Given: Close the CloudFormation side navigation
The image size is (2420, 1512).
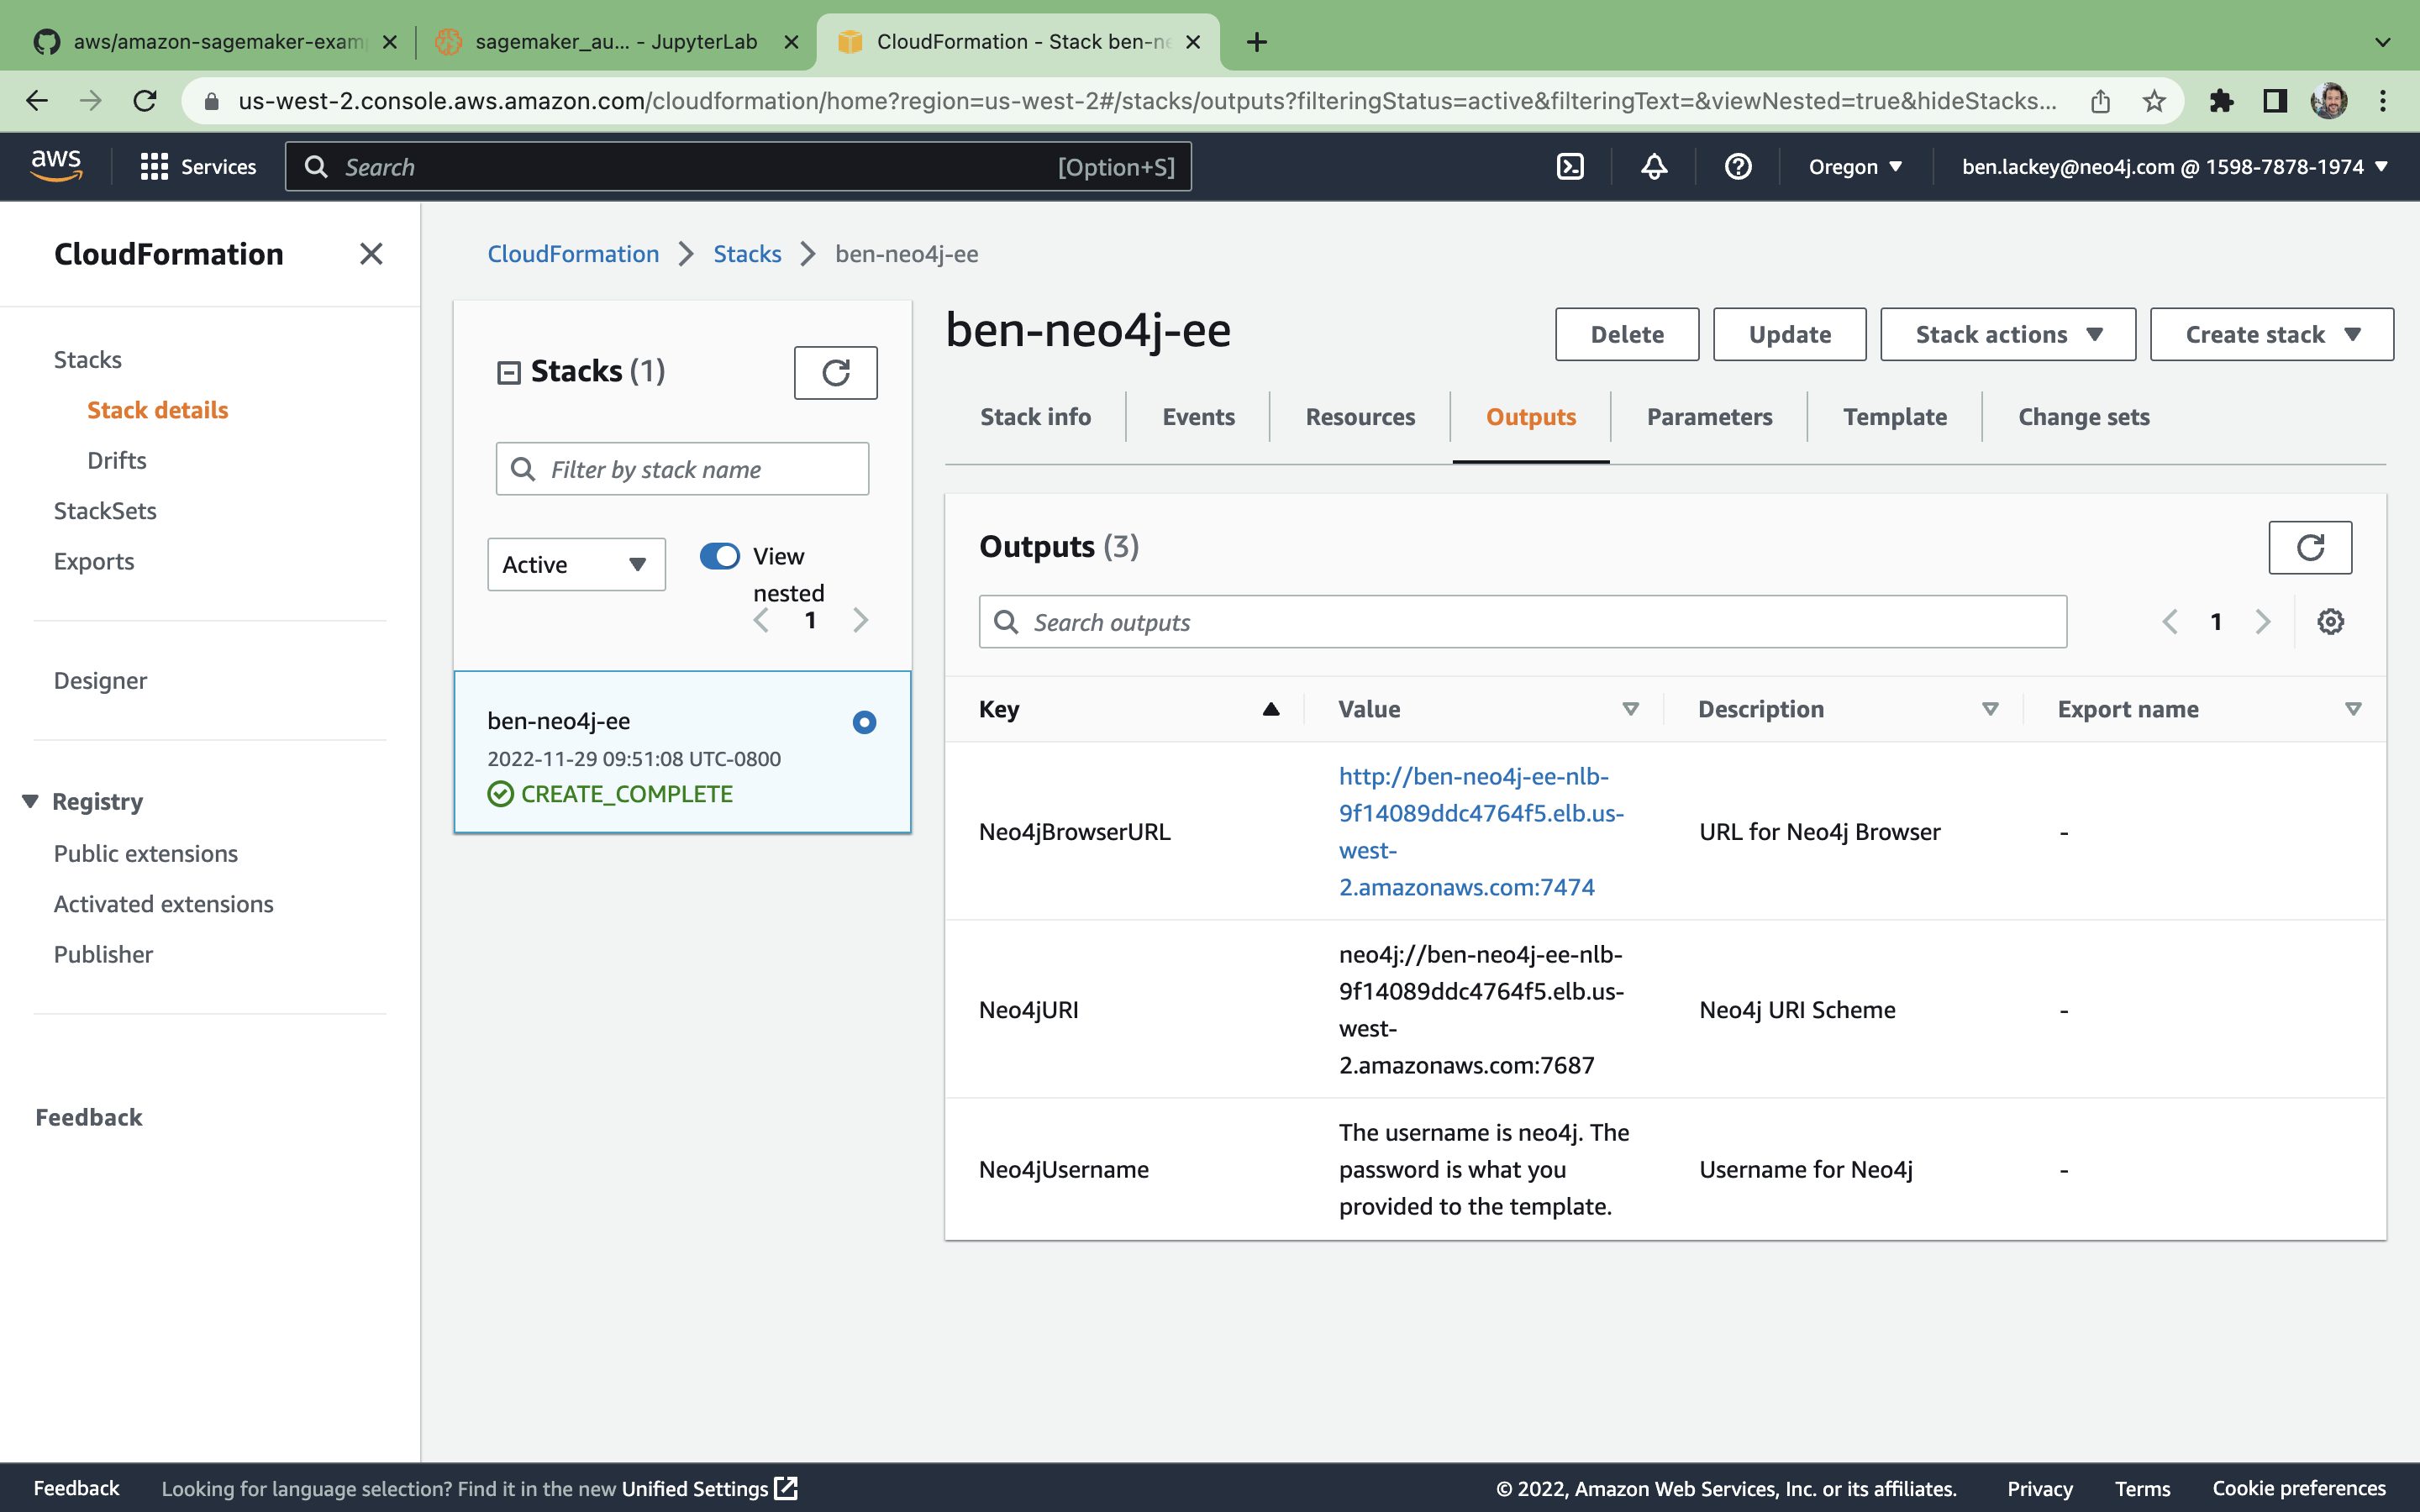Looking at the screenshot, I should tap(371, 254).
